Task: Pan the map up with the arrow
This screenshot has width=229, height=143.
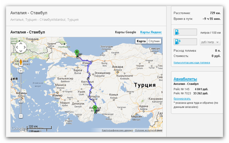Action: [21, 43]
